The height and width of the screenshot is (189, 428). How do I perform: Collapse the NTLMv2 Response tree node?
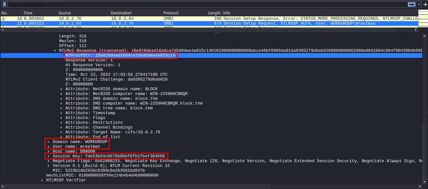coord(56,51)
